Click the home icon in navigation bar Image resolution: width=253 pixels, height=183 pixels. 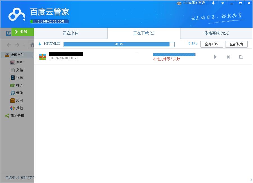click(32, 44)
